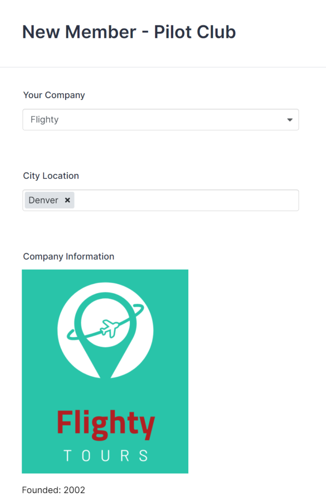Click the red Flighty wordmark in the logo

[x=105, y=424]
